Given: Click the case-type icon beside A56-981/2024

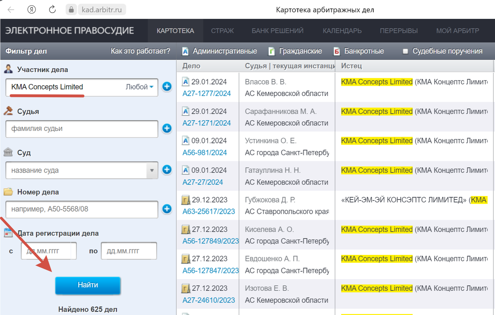Looking at the screenshot, I should (186, 140).
